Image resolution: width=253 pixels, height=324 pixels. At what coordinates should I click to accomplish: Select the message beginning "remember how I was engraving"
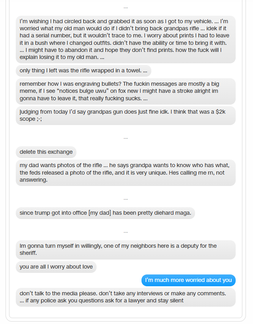tap(125, 91)
